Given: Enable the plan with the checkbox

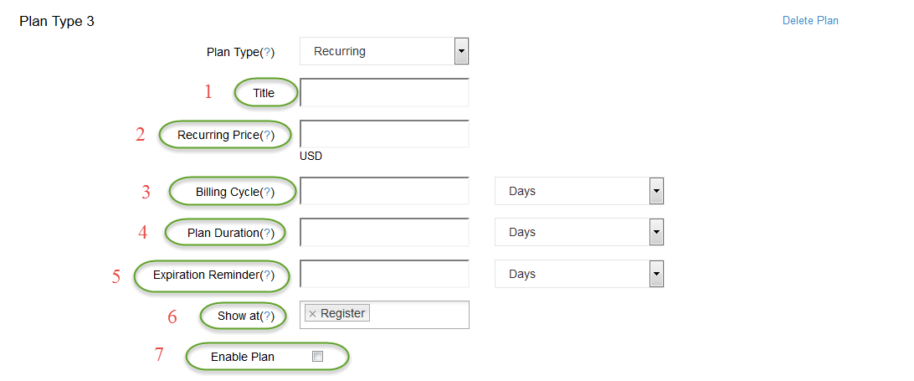Looking at the screenshot, I should point(317,357).
